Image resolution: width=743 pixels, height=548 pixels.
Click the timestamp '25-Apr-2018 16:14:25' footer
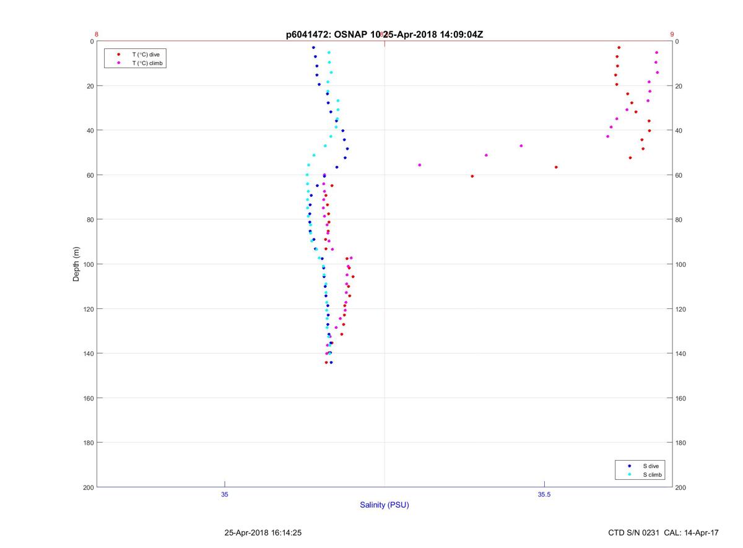click(x=263, y=533)
